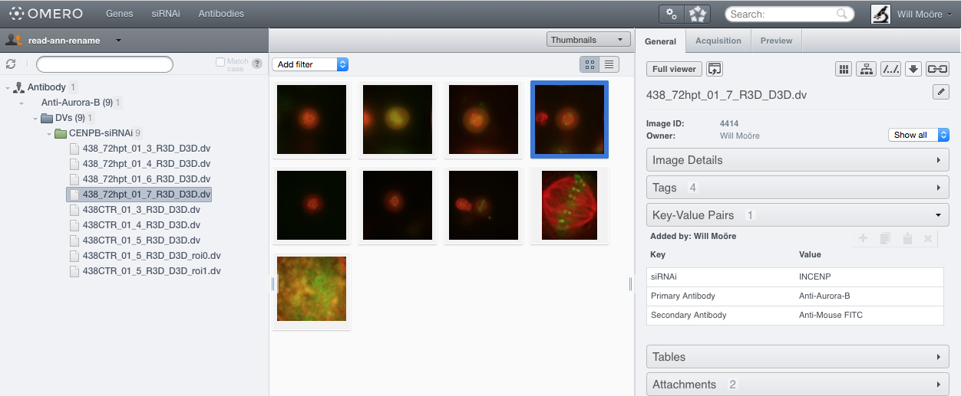
Task: Click the group users icon beside read-ann-rename
Action: point(13,40)
